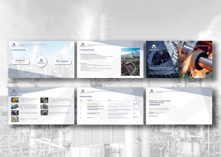The image size is (221, 157).
Task: Click the 192029, Россия address line on contacts slide
Action: point(159,109)
